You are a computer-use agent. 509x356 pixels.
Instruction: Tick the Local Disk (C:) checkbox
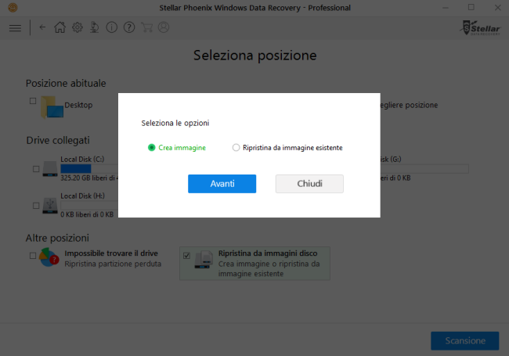pos(36,168)
